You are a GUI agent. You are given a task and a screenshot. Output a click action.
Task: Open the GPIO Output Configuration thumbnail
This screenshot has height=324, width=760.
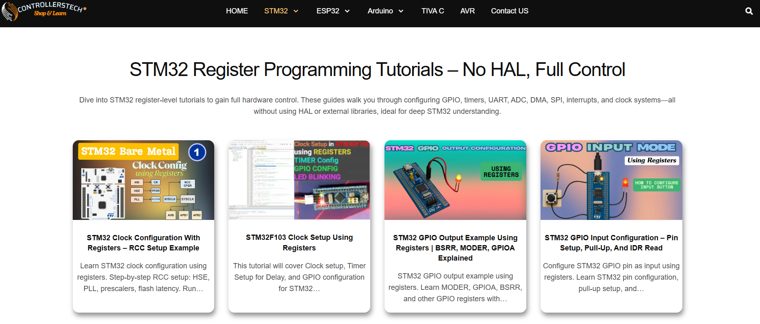click(x=455, y=180)
